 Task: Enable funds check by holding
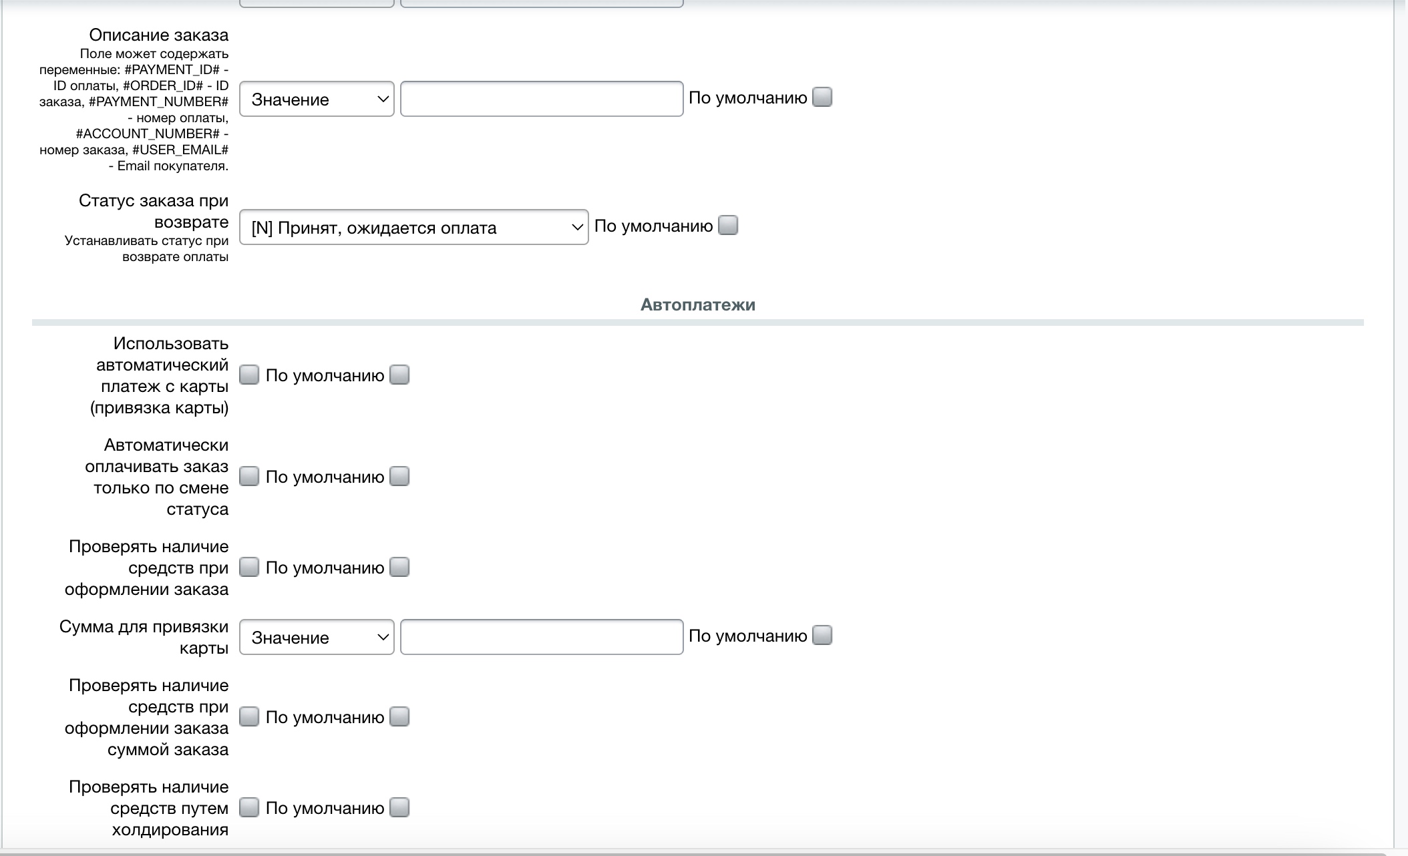pyautogui.click(x=249, y=808)
